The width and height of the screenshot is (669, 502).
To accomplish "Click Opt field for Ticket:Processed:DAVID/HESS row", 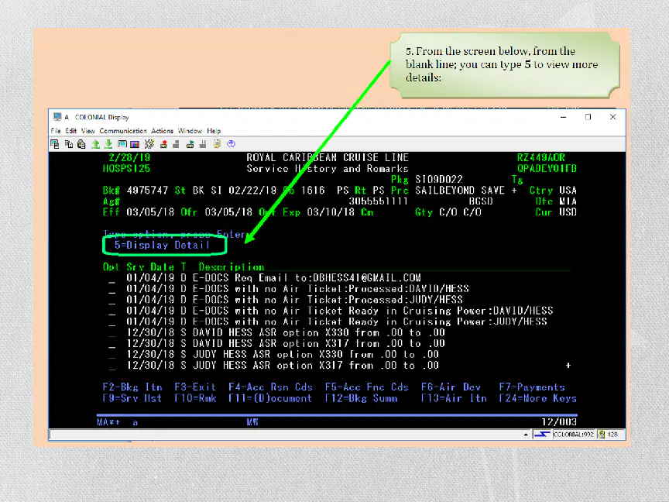I will 111,291.
